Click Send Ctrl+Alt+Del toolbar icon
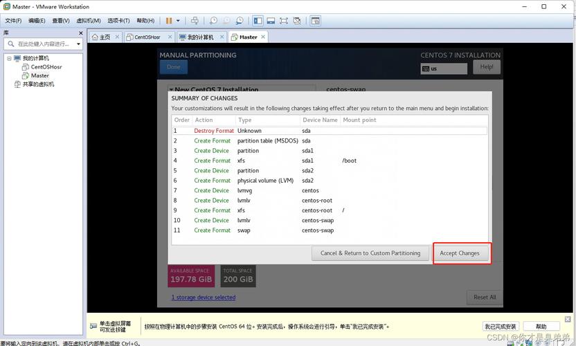Image resolution: width=576 pixels, height=346 pixels. [x=195, y=21]
